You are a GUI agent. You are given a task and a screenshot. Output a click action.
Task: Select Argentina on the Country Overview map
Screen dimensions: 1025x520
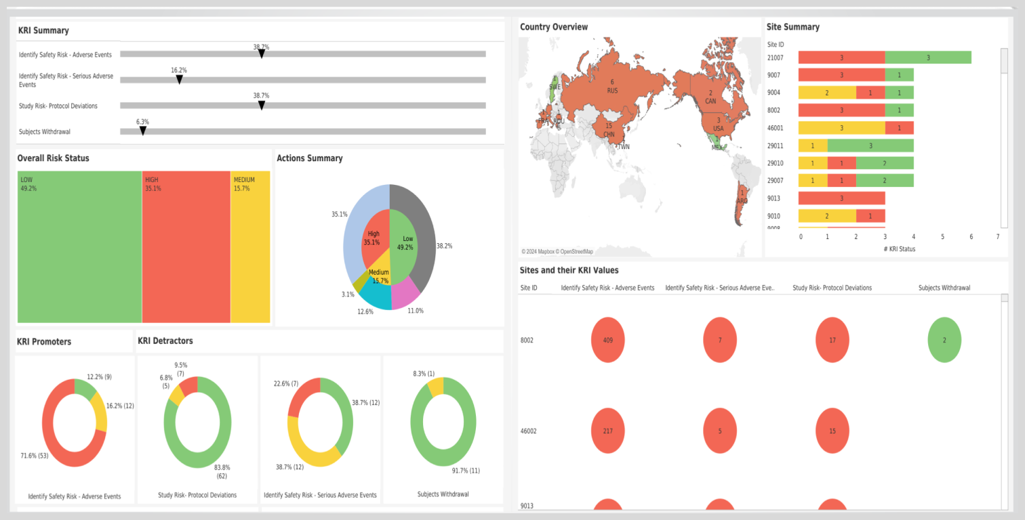point(742,203)
